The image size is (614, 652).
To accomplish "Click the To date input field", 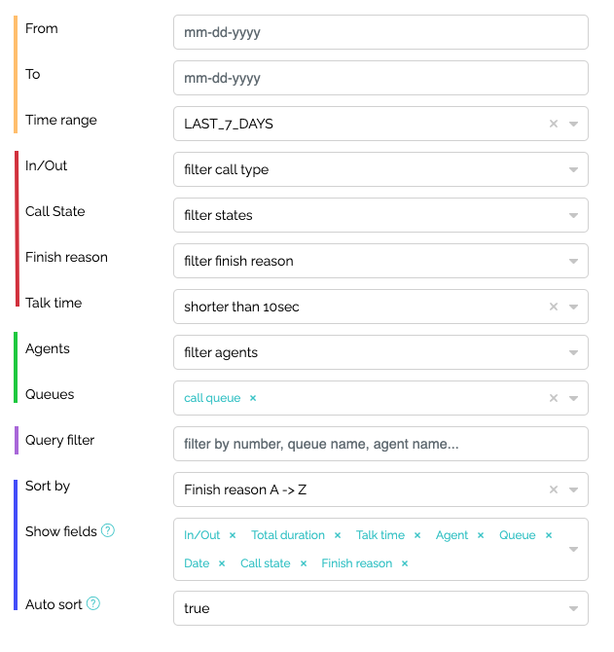I will 380,78.
